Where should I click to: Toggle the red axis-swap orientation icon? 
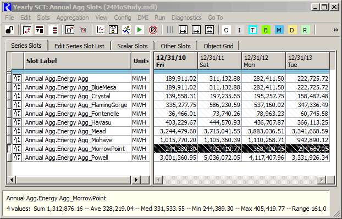coord(26,30)
